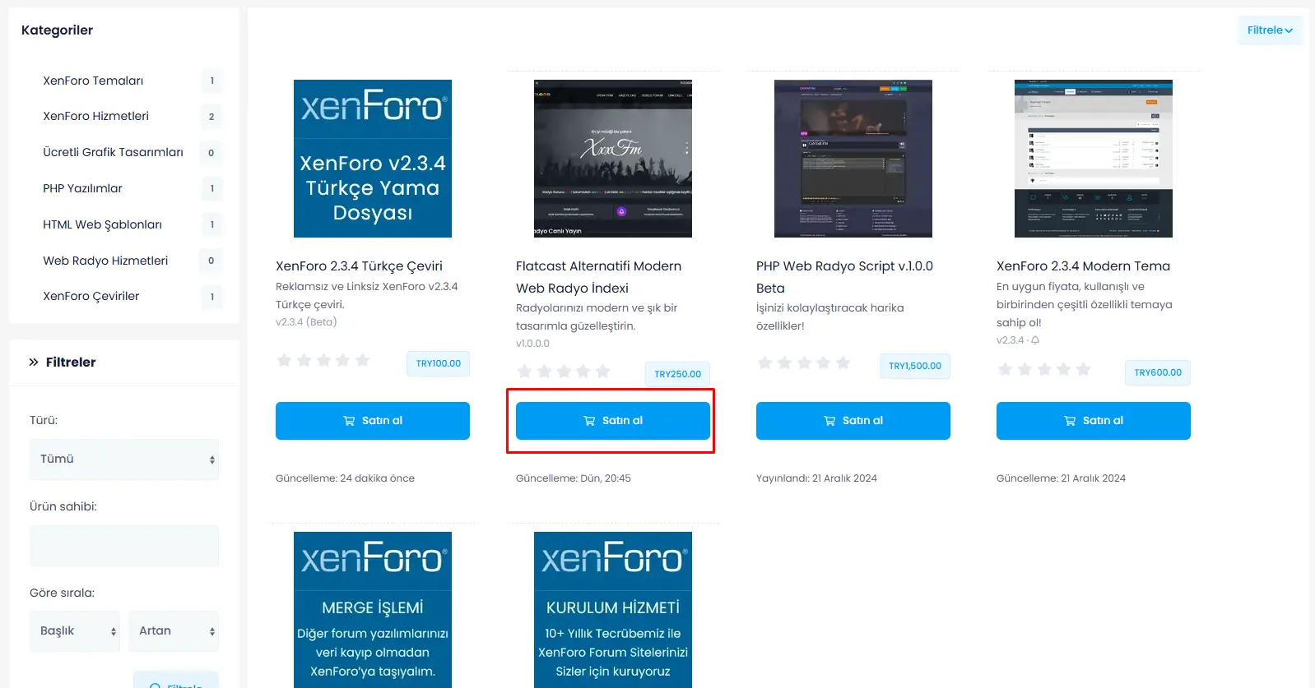Viewport: 1315px width, 688px height.
Task: Buy XenForo 2.3.4 Türkçe Çeviri with Satın al
Action: (373, 421)
